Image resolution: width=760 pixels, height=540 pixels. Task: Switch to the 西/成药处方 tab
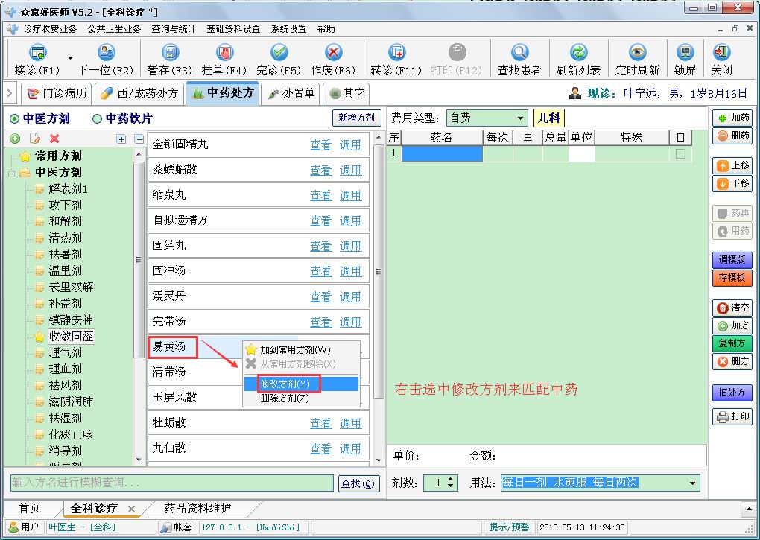tap(139, 93)
